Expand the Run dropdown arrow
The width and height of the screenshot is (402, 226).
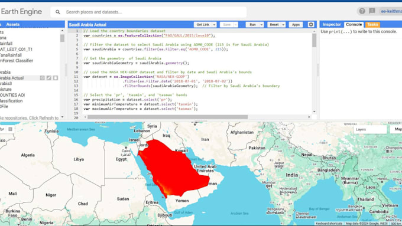(x=261, y=25)
